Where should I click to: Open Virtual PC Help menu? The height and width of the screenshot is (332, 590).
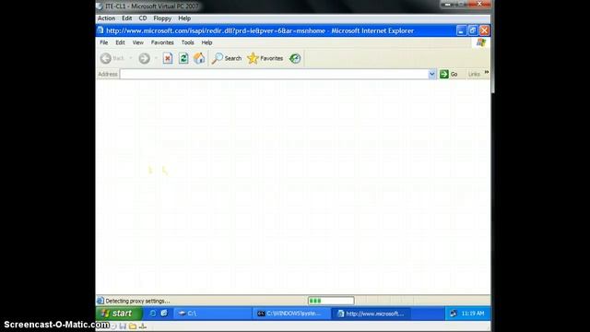pyautogui.click(x=184, y=18)
